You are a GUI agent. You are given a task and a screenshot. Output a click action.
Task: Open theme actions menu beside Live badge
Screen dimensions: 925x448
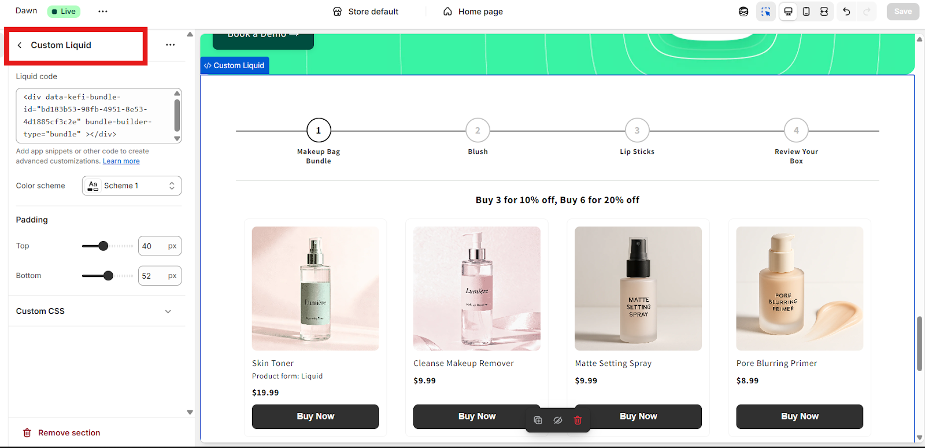click(x=103, y=12)
